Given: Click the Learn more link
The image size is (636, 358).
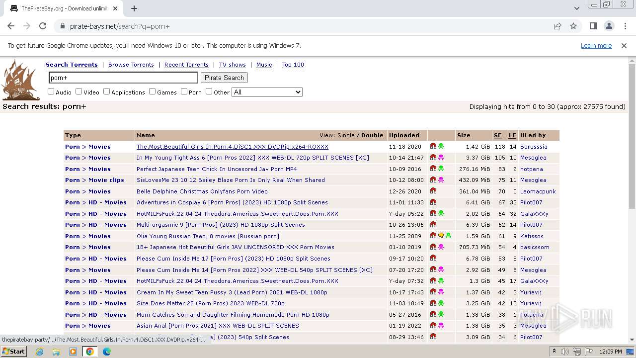Looking at the screenshot, I should 596,46.
